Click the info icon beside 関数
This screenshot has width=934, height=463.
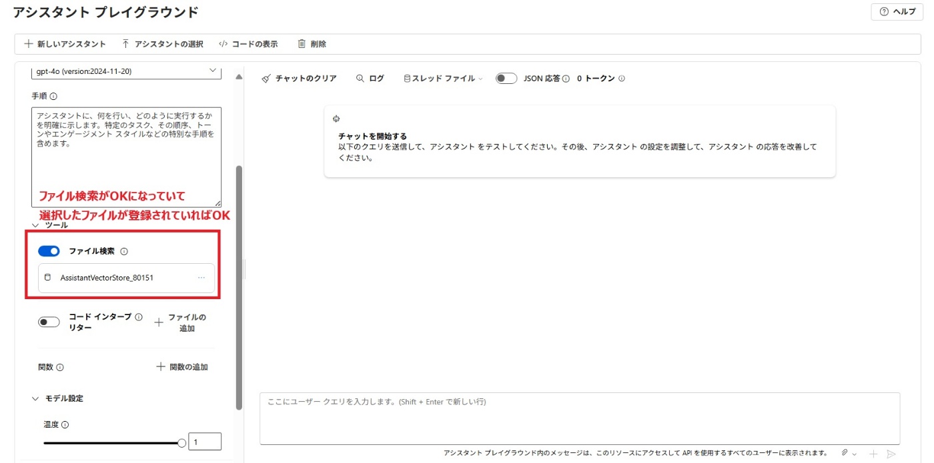[x=60, y=367]
